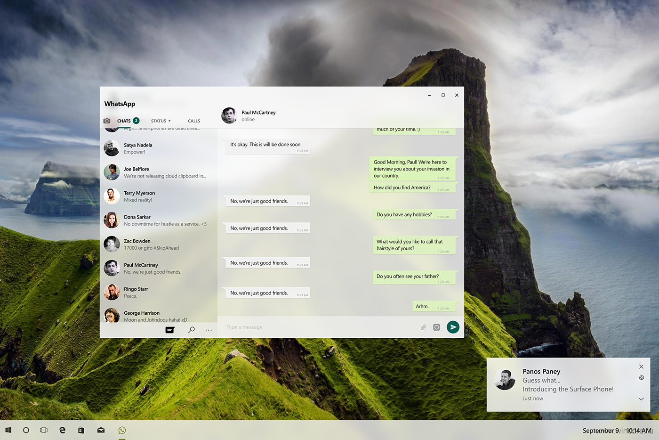Open the George Harrison chat
659x440 pixels.
(159, 315)
